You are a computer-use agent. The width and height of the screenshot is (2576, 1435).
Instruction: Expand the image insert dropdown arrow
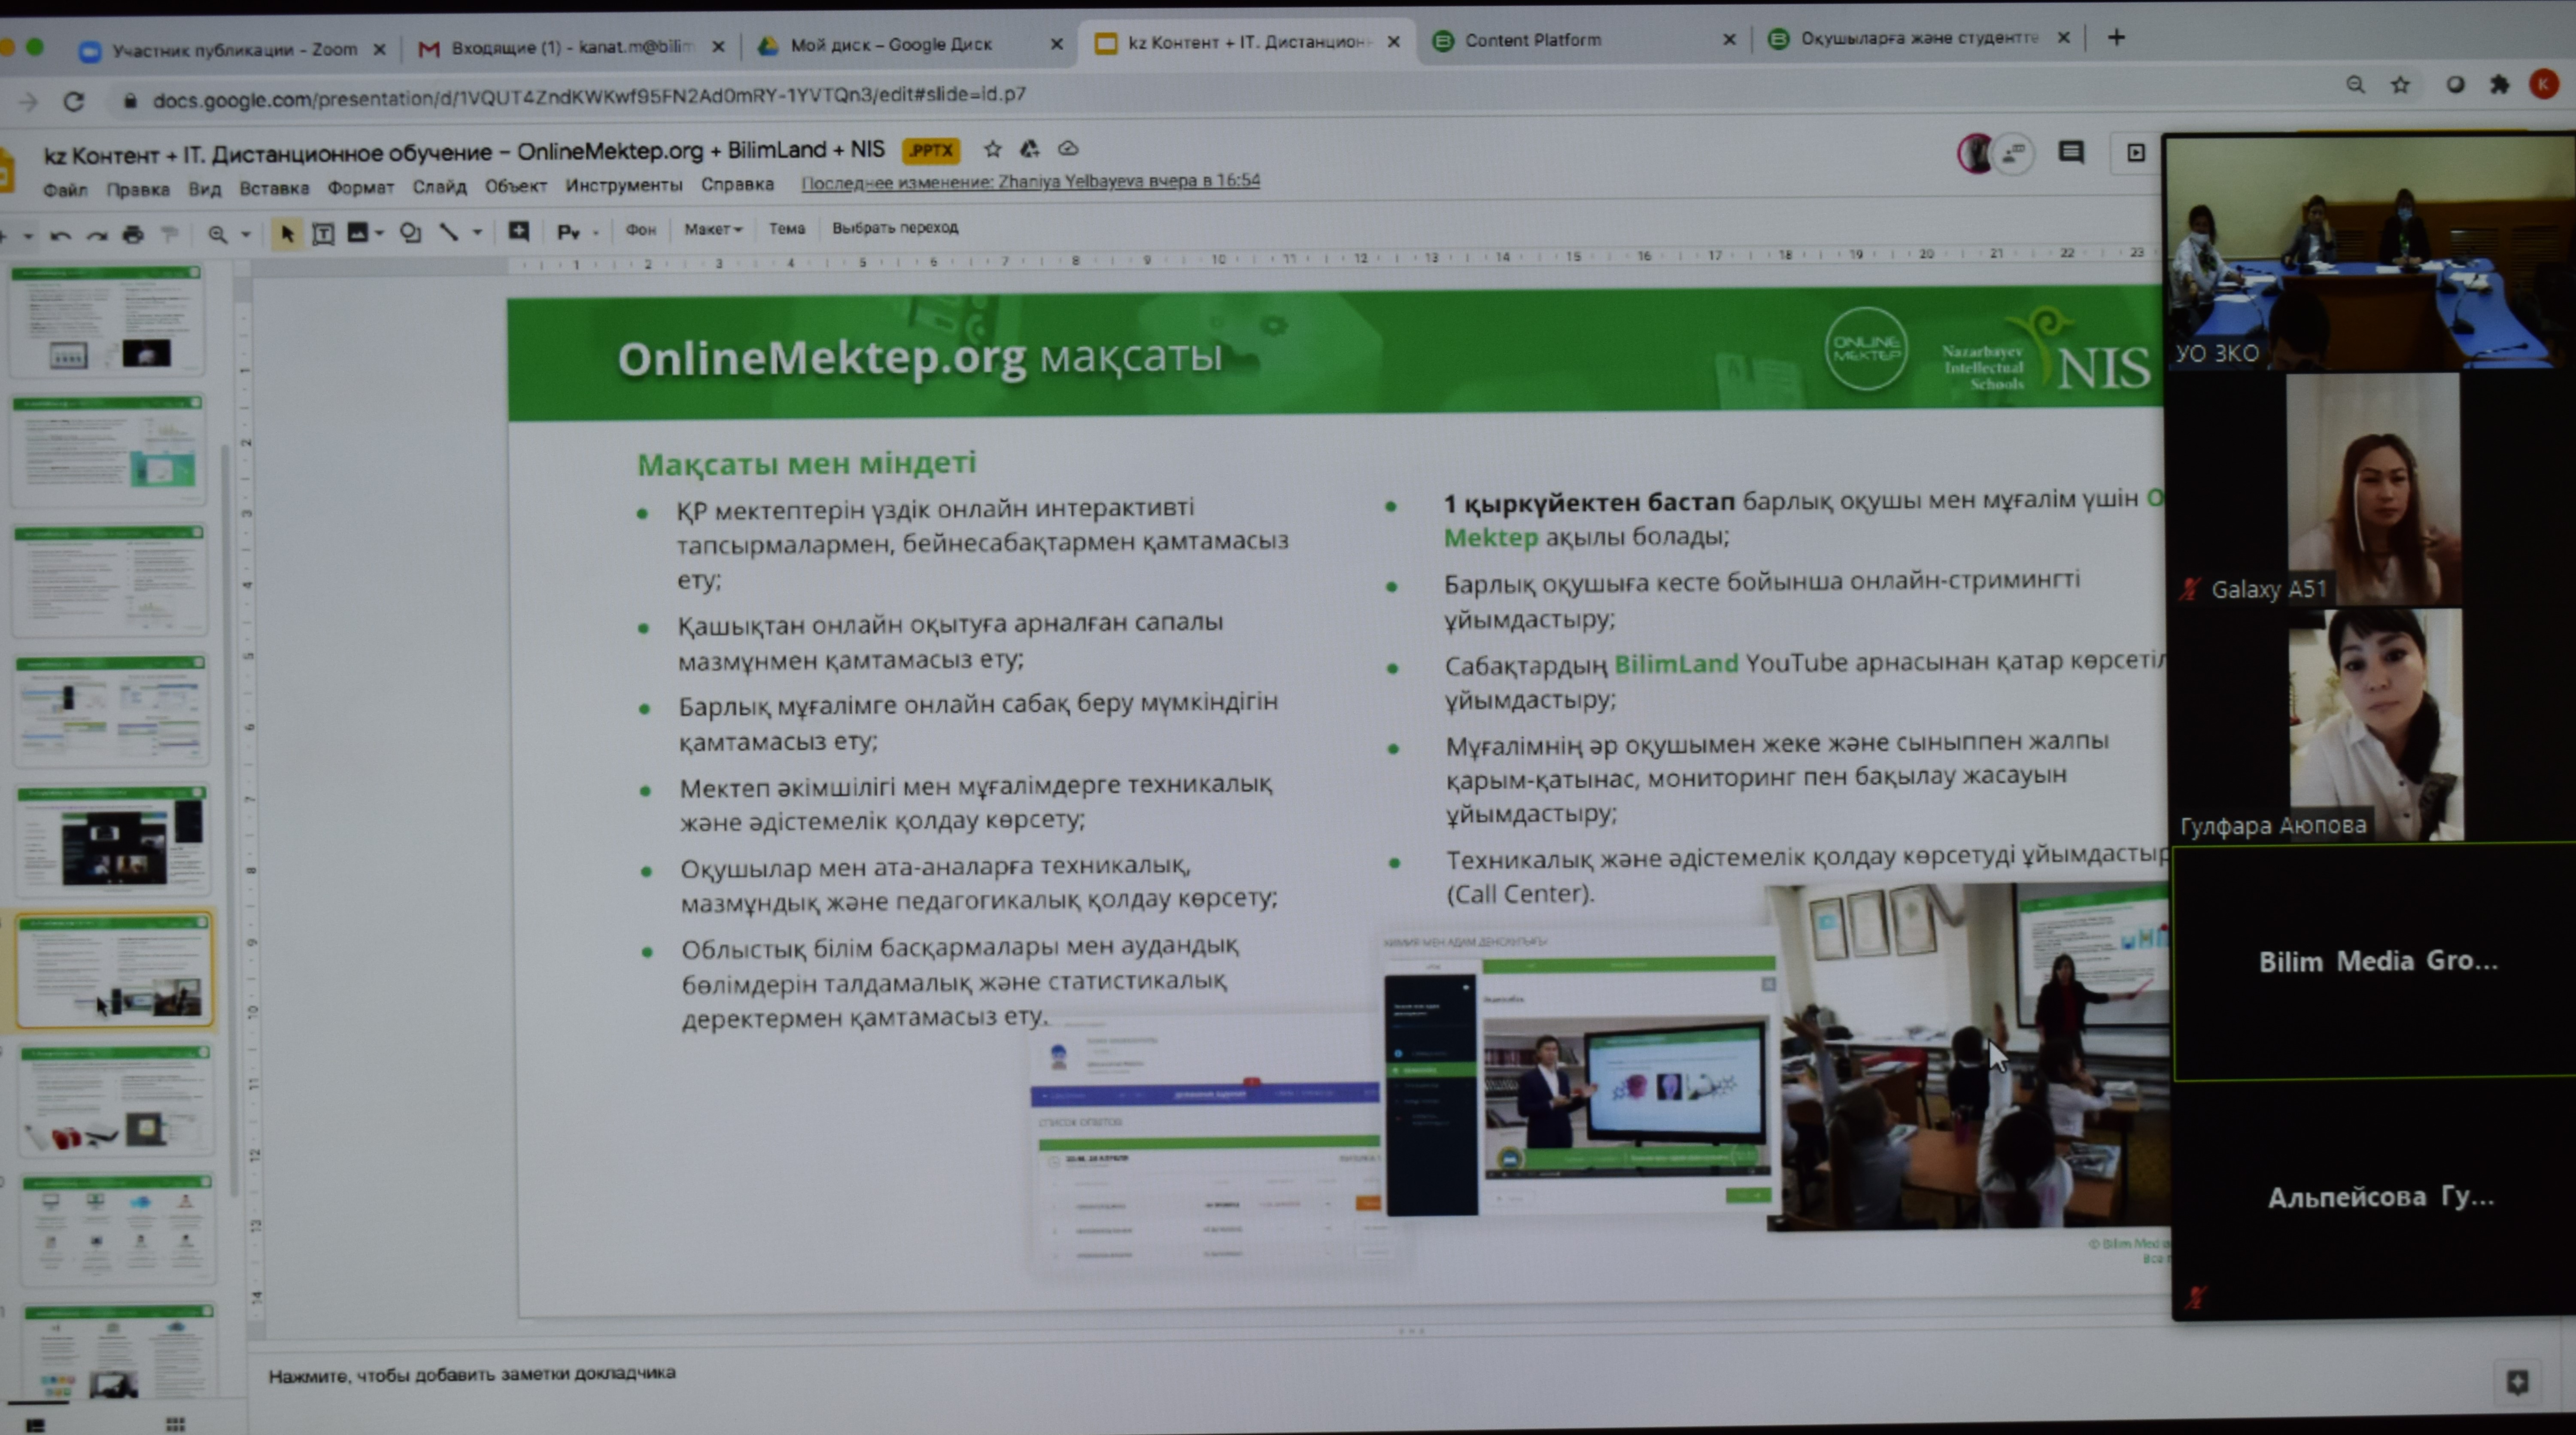click(379, 233)
